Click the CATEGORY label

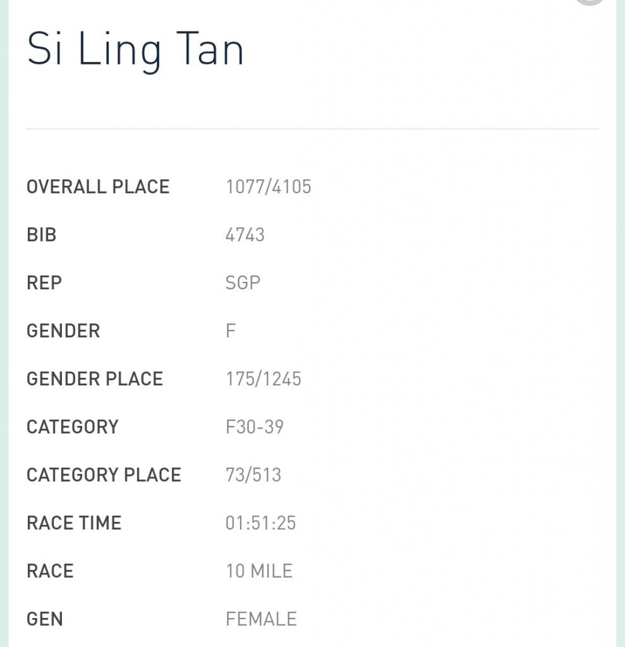pos(73,427)
